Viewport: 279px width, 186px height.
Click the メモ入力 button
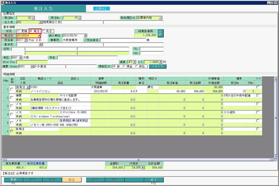[158, 66]
